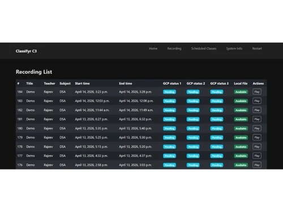The width and height of the screenshot is (283, 212).
Task: Click row number 180
Action: [20, 128]
